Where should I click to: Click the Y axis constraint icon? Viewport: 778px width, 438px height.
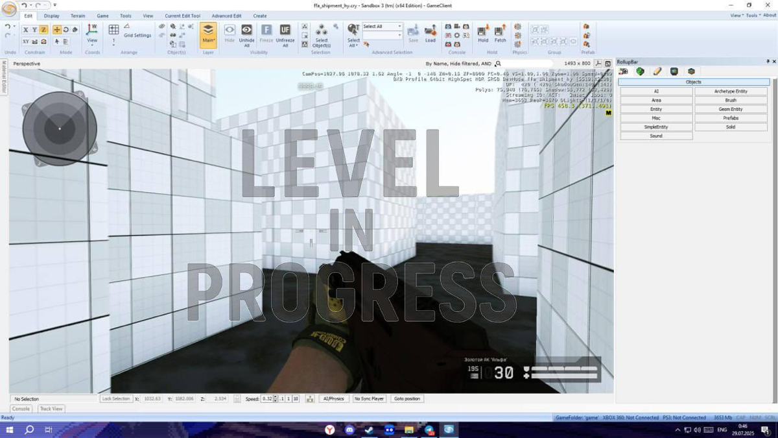coord(34,30)
